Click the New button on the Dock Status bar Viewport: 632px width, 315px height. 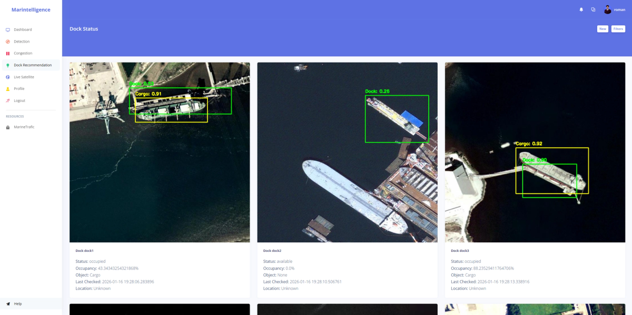[603, 28]
